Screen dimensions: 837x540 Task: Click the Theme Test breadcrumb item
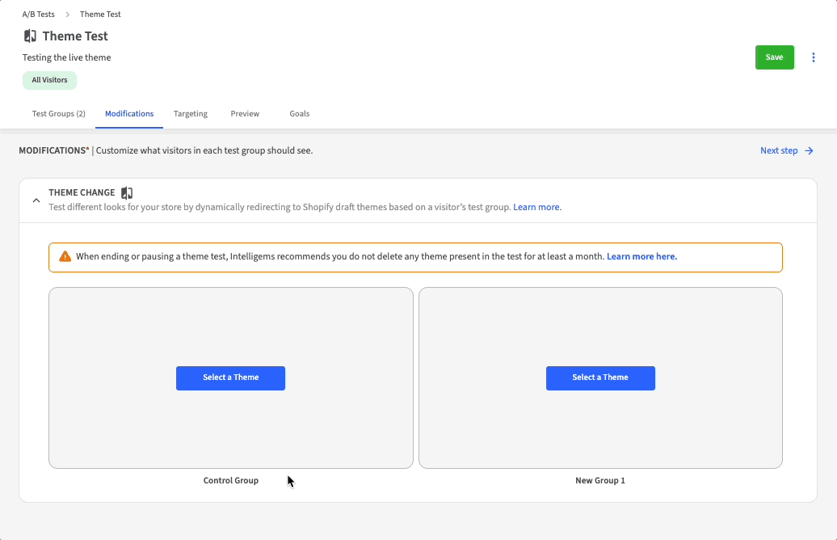coord(100,15)
